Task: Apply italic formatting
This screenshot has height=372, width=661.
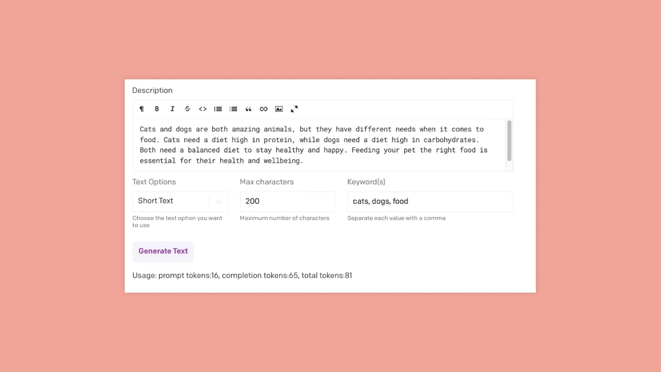Action: click(x=172, y=109)
